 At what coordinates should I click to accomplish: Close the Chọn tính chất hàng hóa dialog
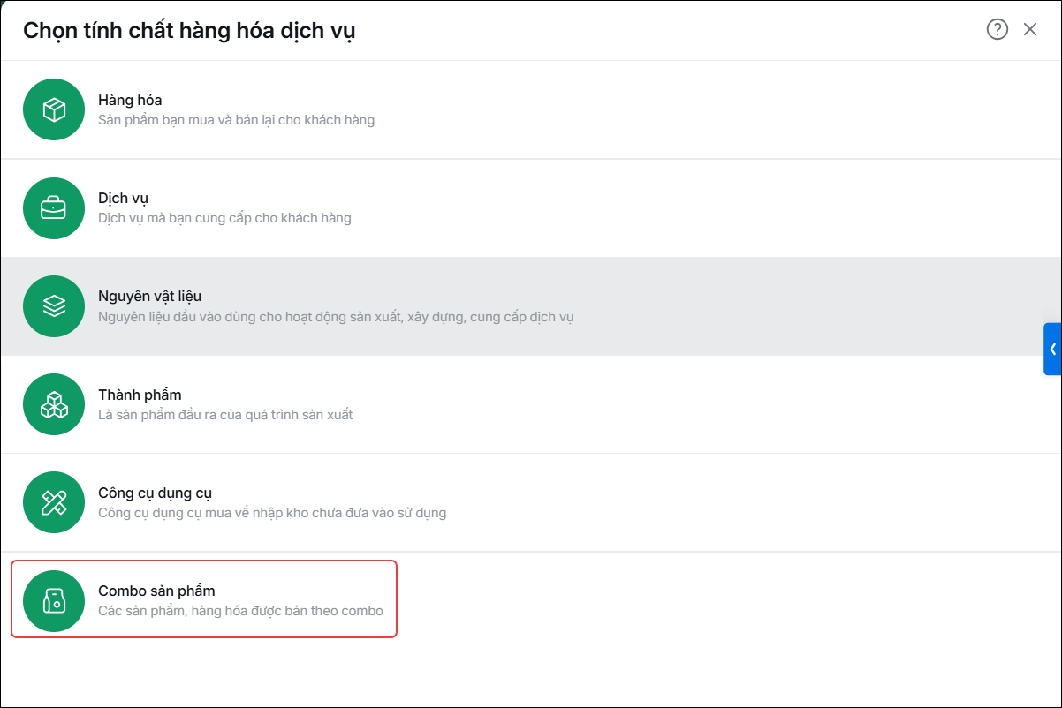(1030, 29)
